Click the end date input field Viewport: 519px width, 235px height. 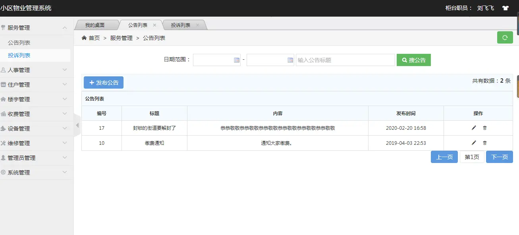[270, 60]
